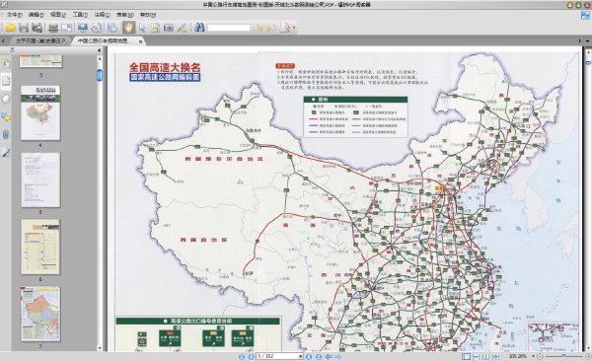
Task: Select the arrow selection cursor tool
Action: point(142,28)
